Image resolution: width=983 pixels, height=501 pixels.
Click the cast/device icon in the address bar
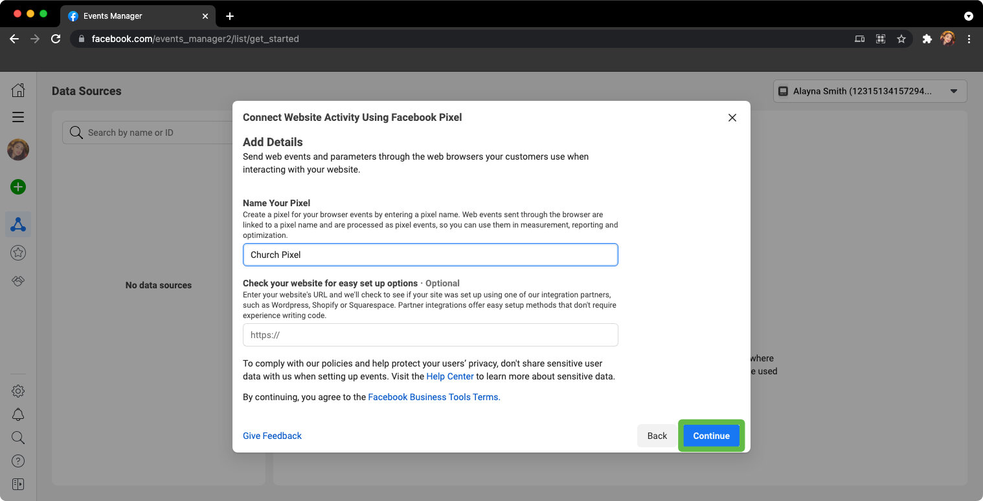click(x=860, y=39)
